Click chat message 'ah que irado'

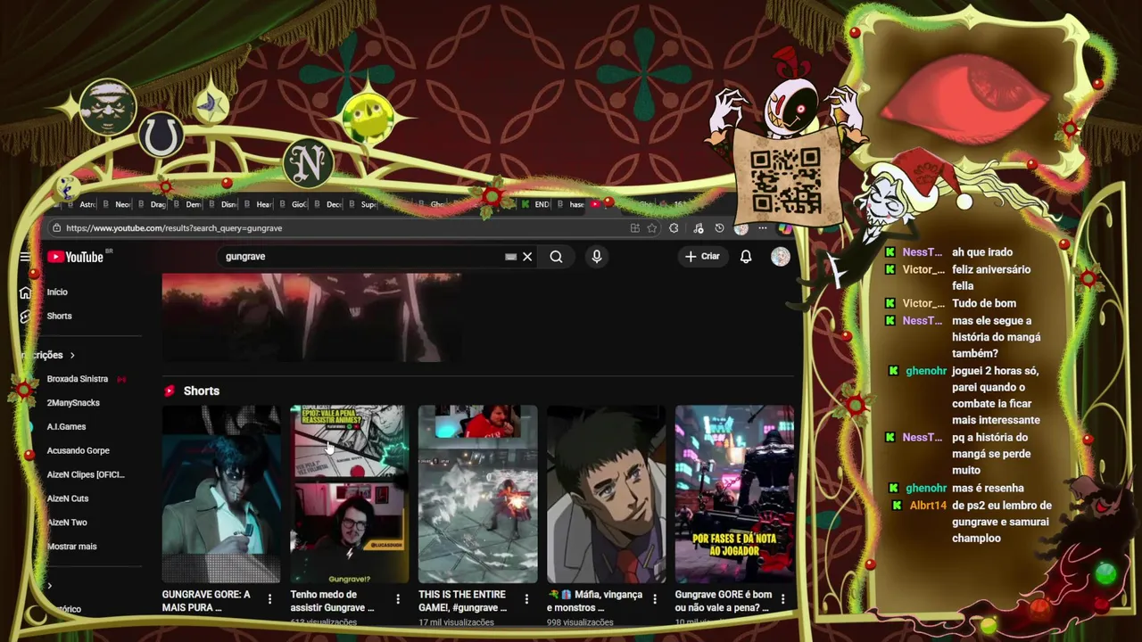tap(982, 252)
